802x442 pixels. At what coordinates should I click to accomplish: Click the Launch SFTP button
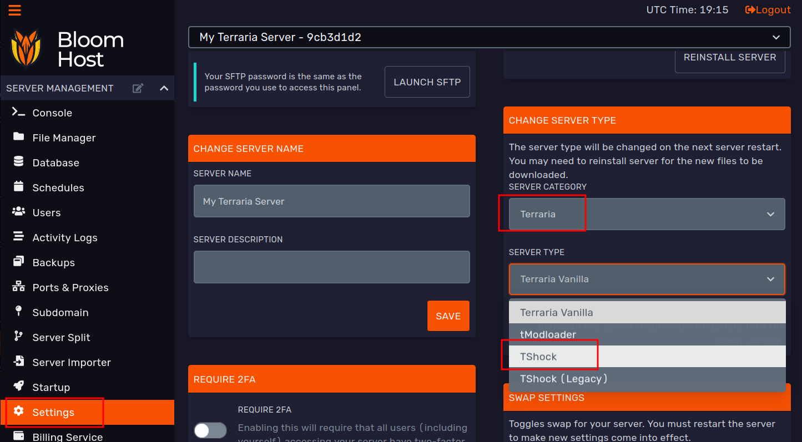pos(427,82)
